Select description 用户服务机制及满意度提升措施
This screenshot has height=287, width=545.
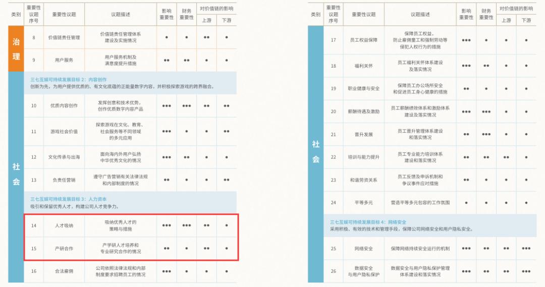coord(121,60)
